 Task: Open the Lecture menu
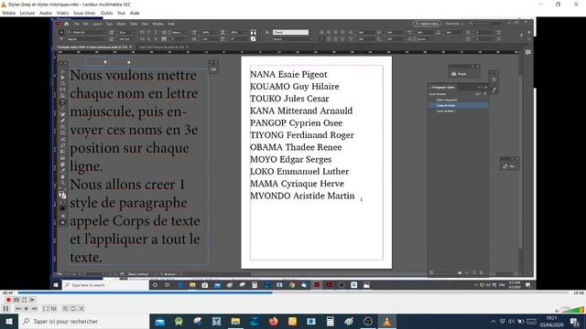coord(27,13)
